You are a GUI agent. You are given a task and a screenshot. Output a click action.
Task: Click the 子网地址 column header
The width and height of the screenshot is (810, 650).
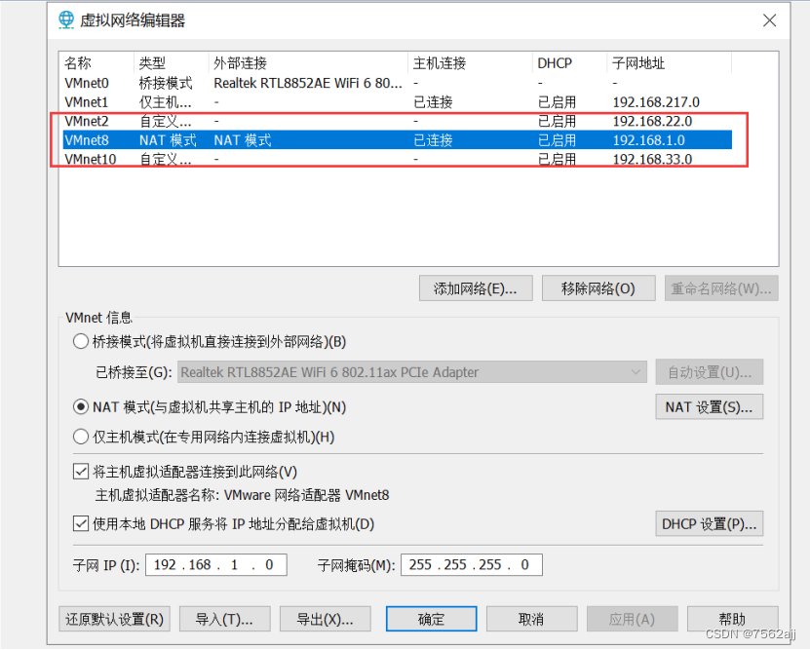tap(669, 63)
